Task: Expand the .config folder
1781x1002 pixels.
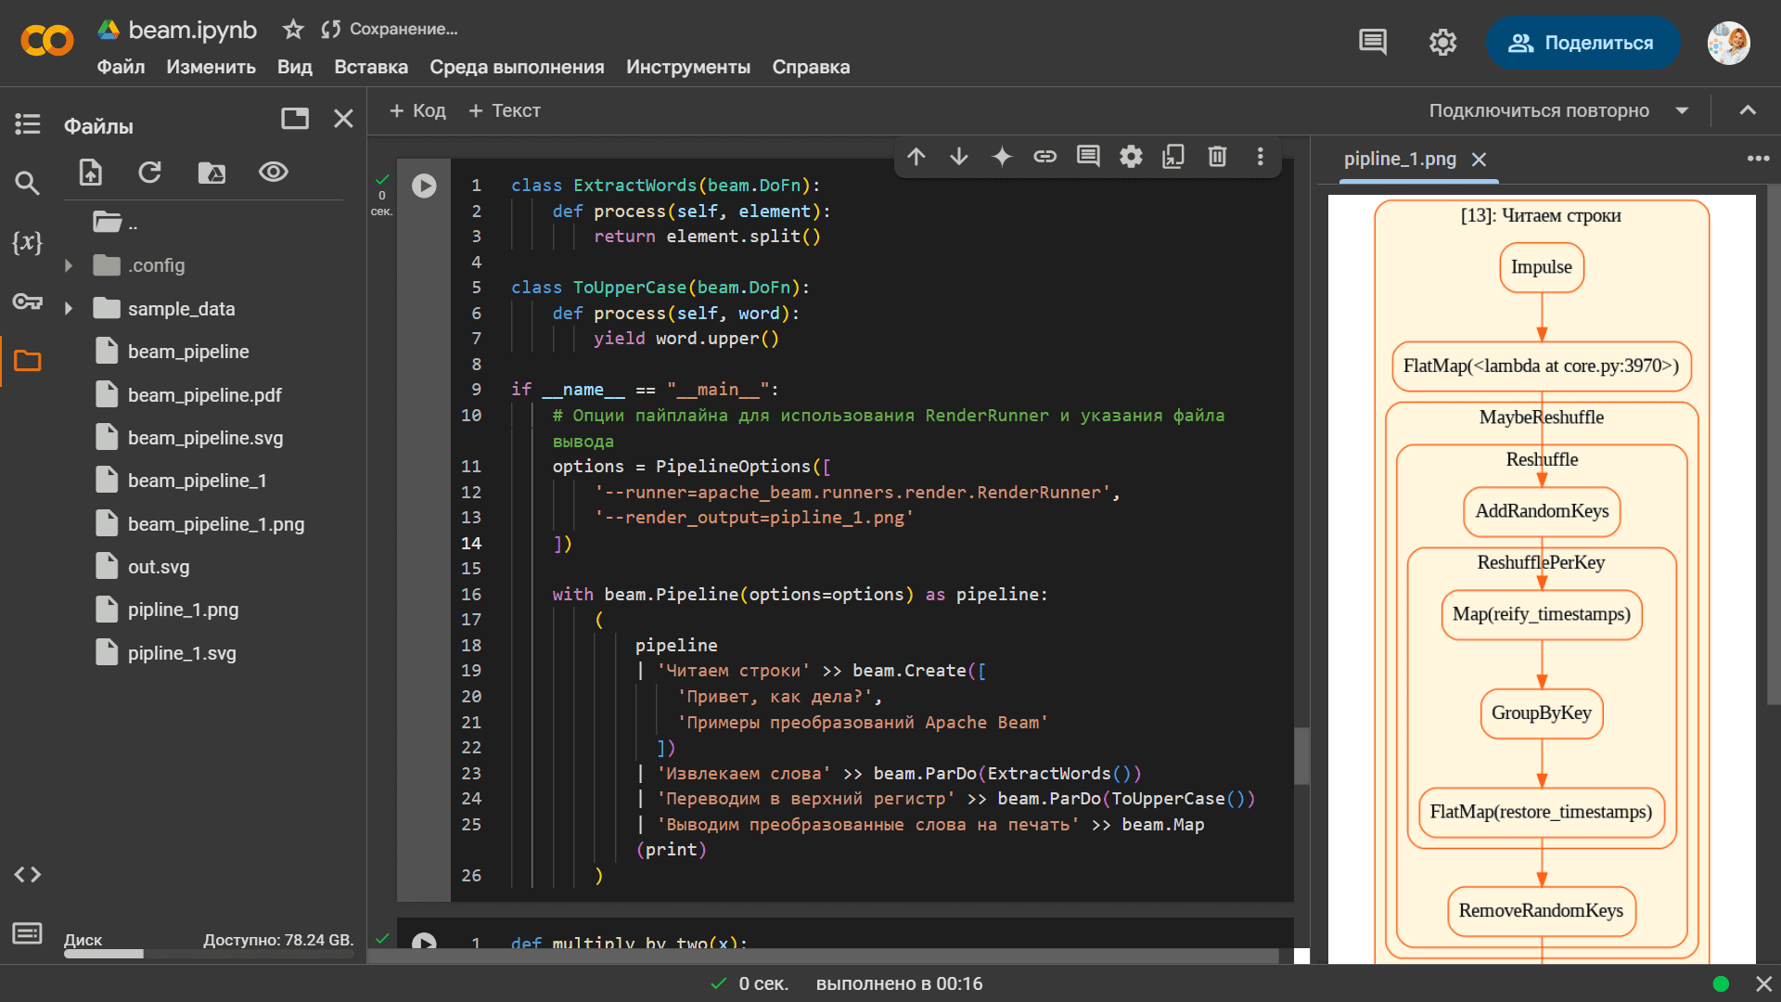Action: pyautogui.click(x=69, y=265)
